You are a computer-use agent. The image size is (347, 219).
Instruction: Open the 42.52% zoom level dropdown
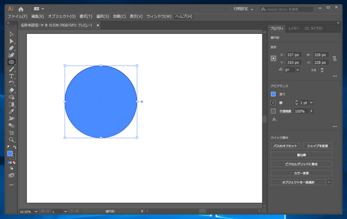click(36, 212)
